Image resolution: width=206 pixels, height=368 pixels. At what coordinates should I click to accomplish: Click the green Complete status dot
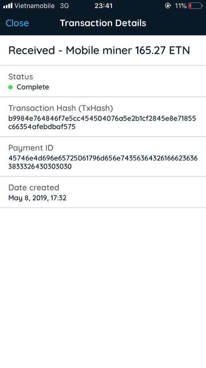[x=11, y=87]
